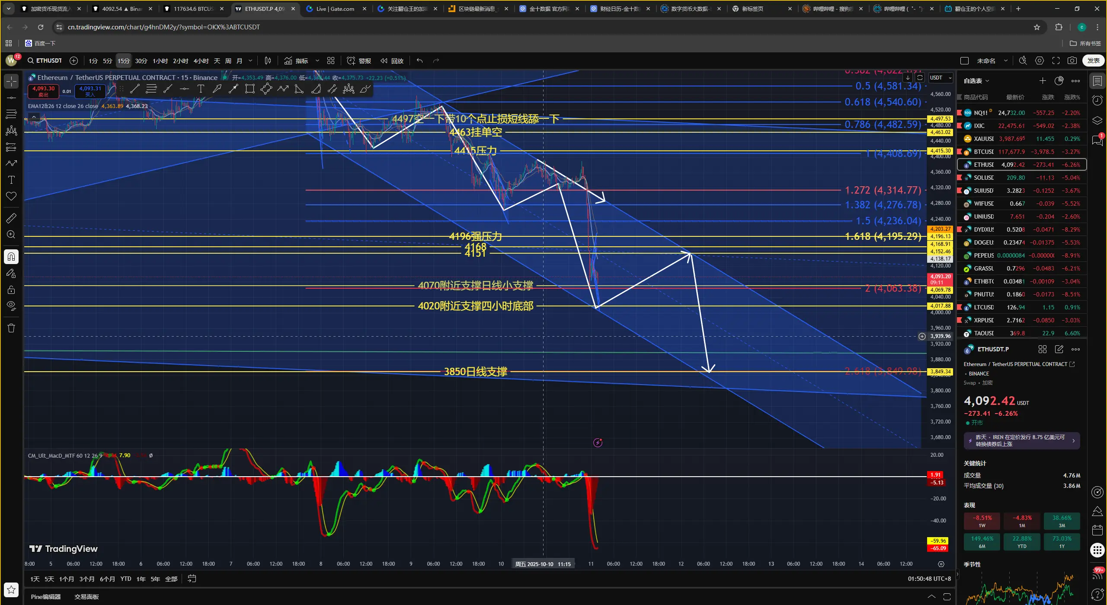Click the 发表 publish button
1107x605 pixels.
(x=1093, y=61)
